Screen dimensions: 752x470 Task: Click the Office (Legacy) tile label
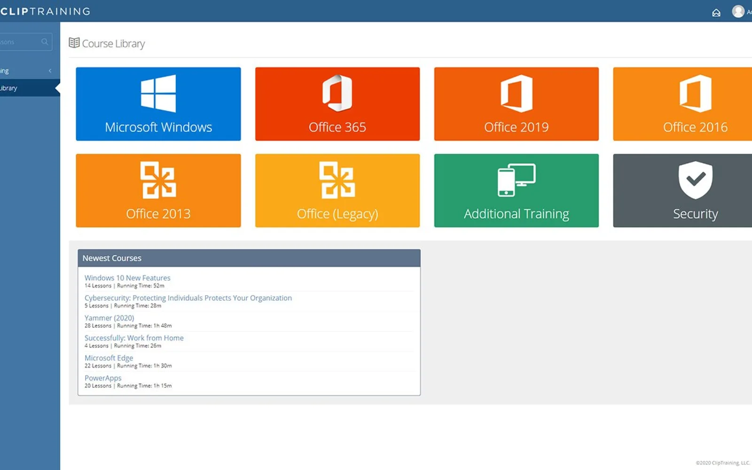pos(337,214)
